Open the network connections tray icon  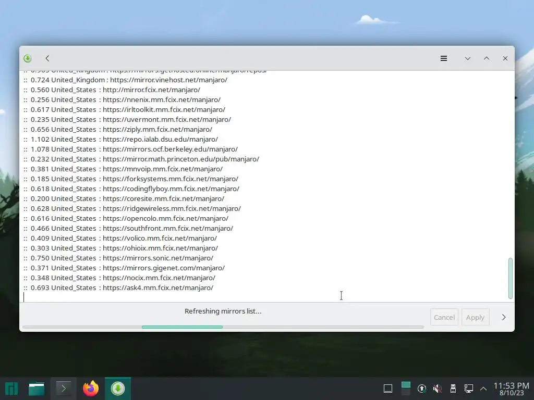point(469,389)
